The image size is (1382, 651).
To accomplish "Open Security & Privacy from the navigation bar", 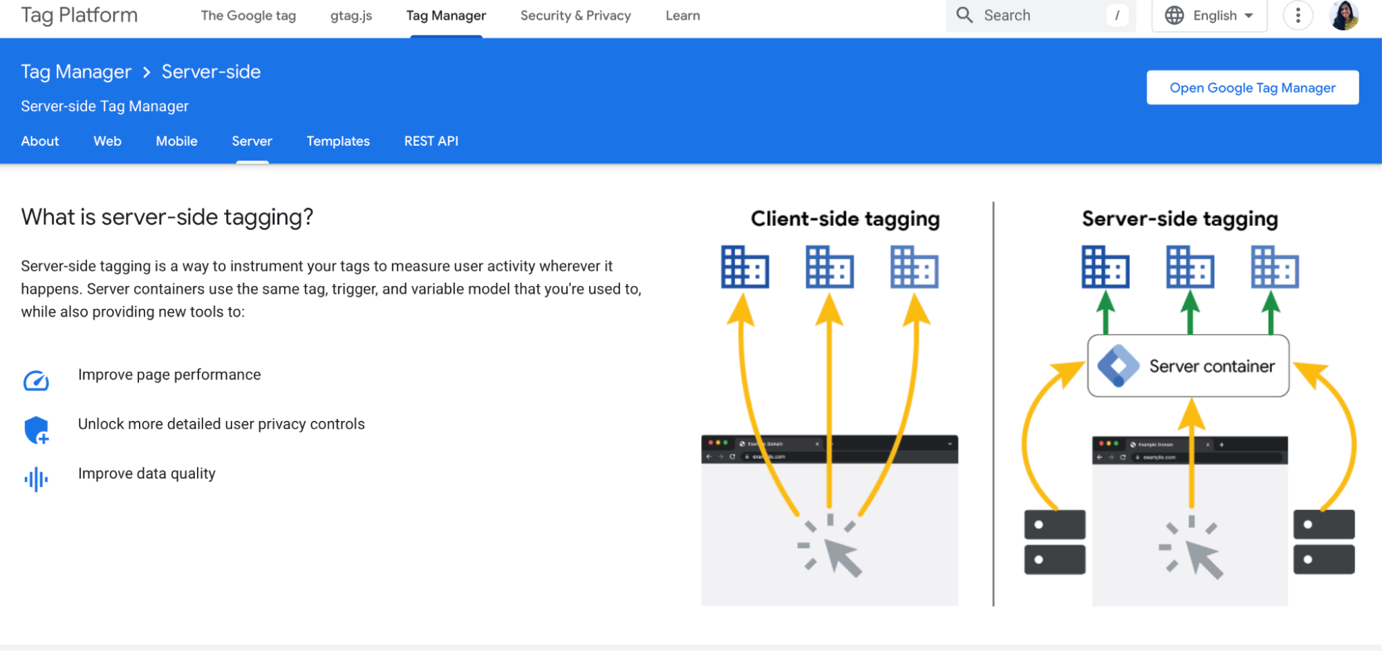I will click(575, 15).
